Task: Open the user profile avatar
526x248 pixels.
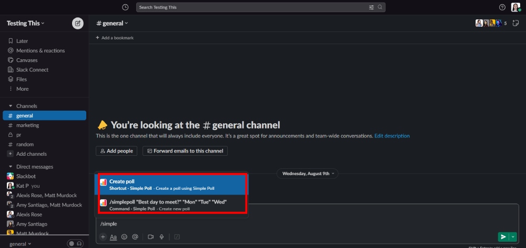Action: click(x=515, y=7)
